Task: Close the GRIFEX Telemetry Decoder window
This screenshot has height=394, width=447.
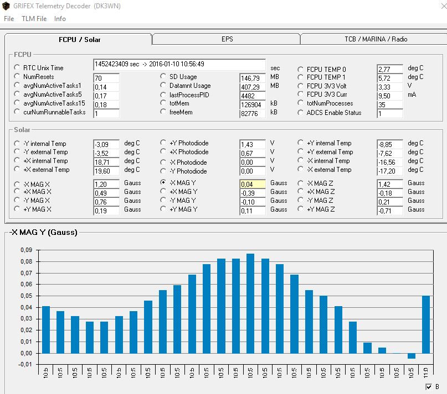Action: pos(444,6)
